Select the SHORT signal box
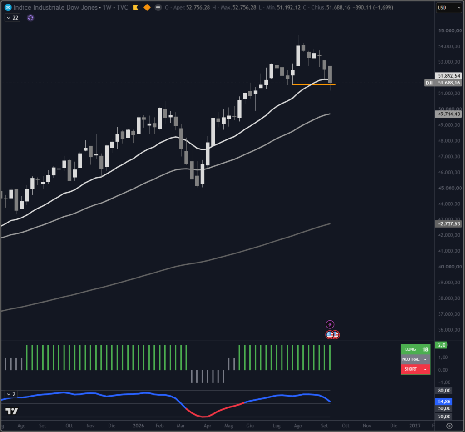Screen dimensions: 465x432 416,369
